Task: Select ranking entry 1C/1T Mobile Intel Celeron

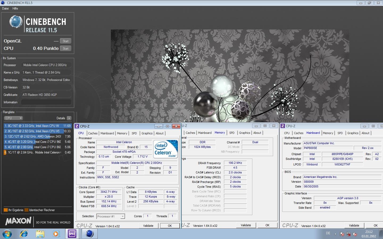Action: (38, 152)
